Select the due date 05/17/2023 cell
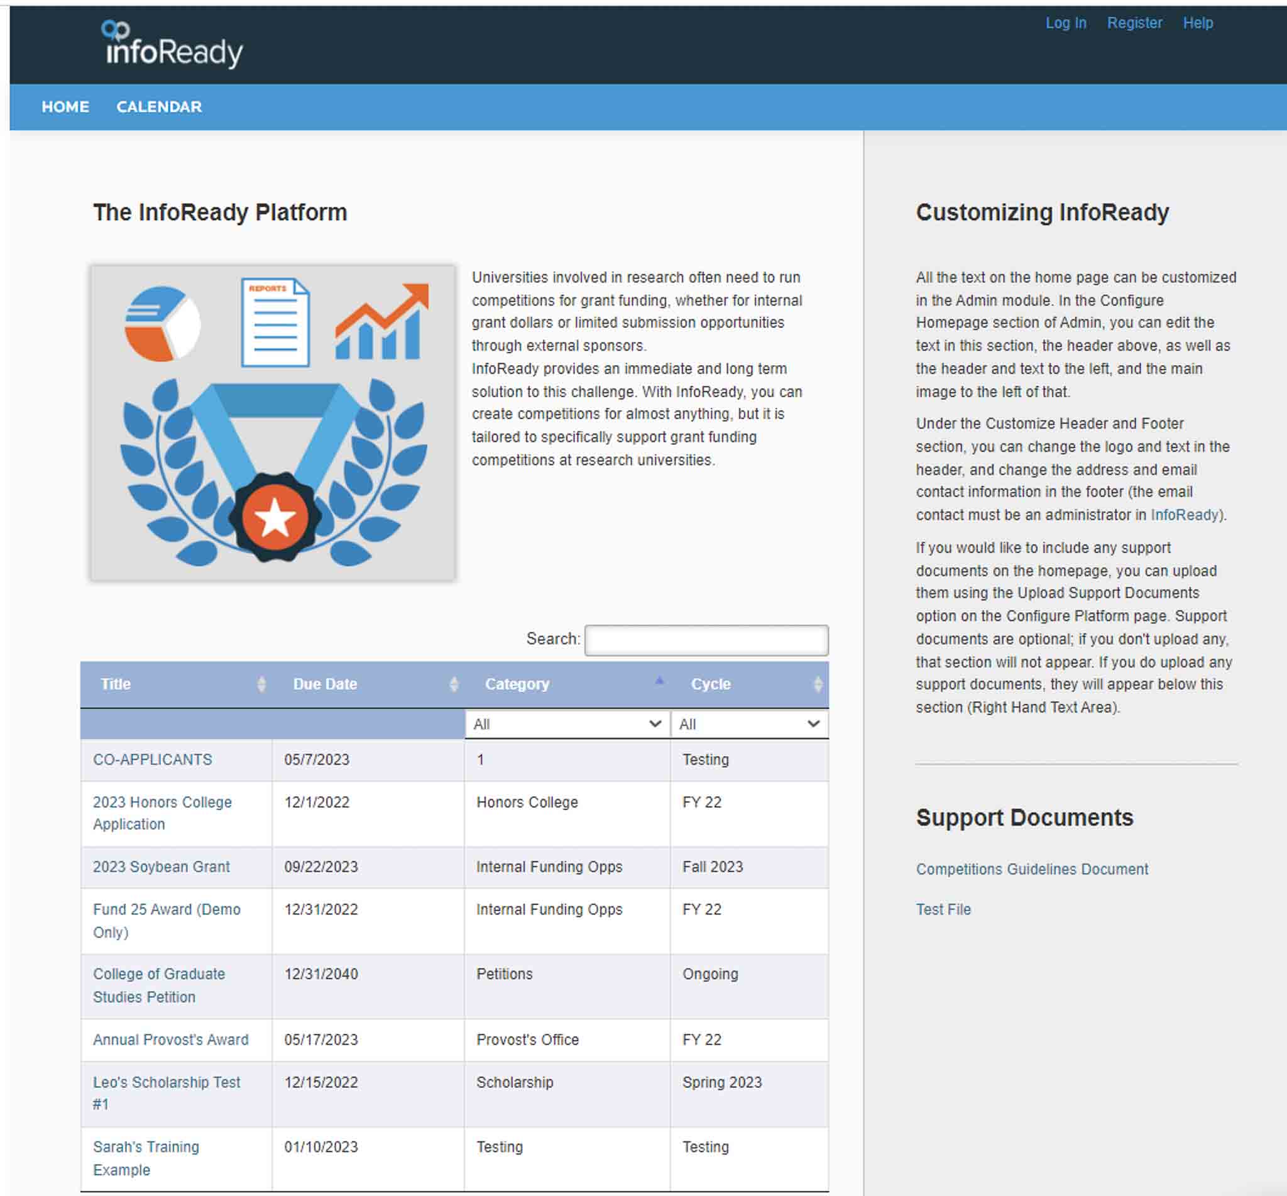The width and height of the screenshot is (1287, 1196). click(x=368, y=1040)
